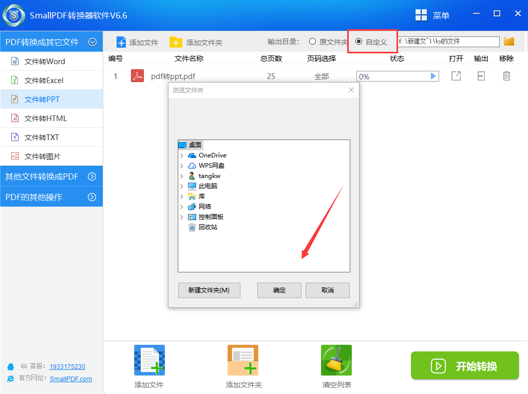Viewport: 528px width, 394px height.
Task: Click the large 清空列表 broom icon
Action: pos(336,360)
